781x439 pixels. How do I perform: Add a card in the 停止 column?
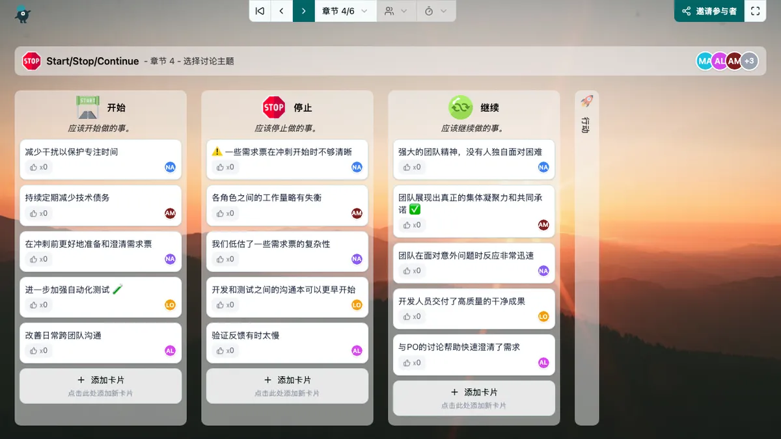pyautogui.click(x=287, y=385)
